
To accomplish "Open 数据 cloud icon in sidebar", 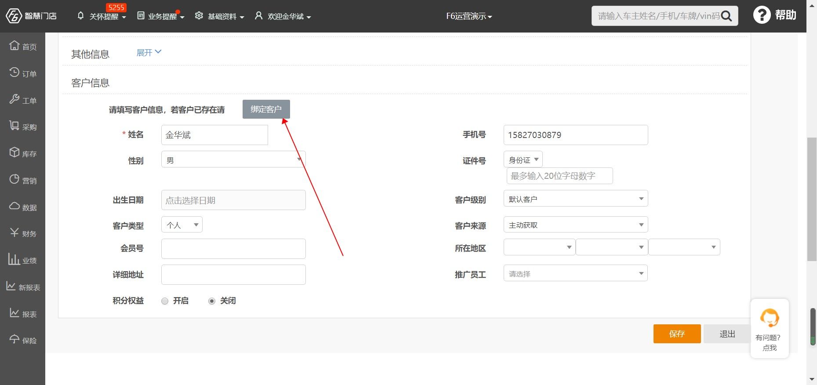I will 15,206.
